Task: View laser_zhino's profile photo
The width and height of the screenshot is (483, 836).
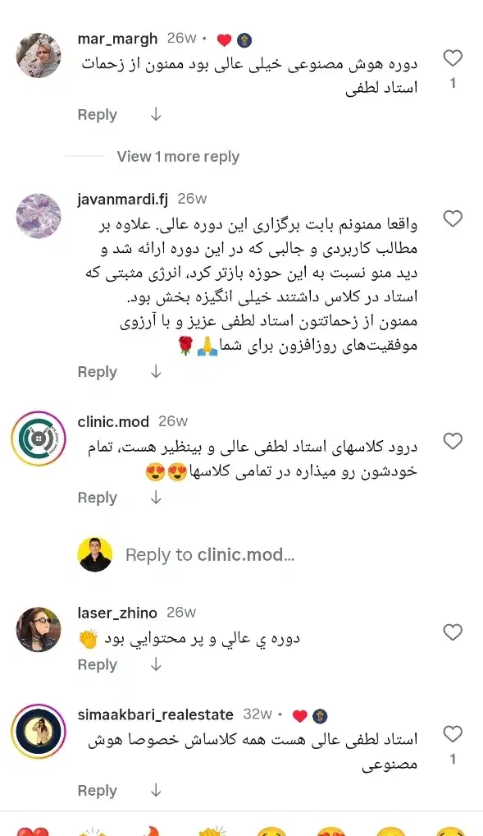Action: click(39, 630)
